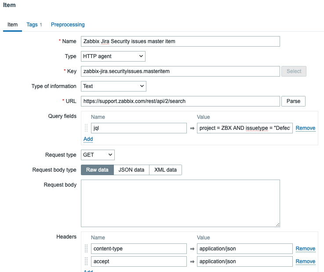324x272 pixels.
Task: Select JSON data request body type
Action: (131, 170)
